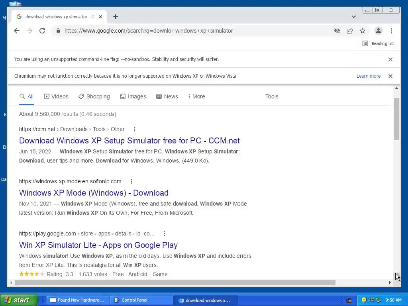
Task: Click the crossed-out eye icon in address bar
Action: [337, 31]
